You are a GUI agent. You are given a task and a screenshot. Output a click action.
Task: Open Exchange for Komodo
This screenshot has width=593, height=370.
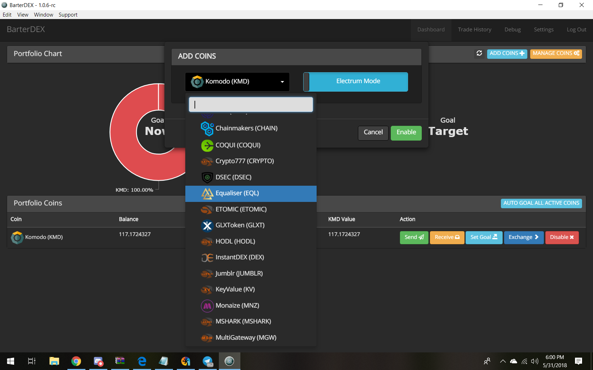click(x=523, y=238)
